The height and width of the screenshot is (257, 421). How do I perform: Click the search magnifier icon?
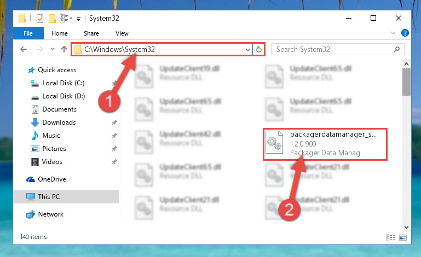tap(396, 49)
